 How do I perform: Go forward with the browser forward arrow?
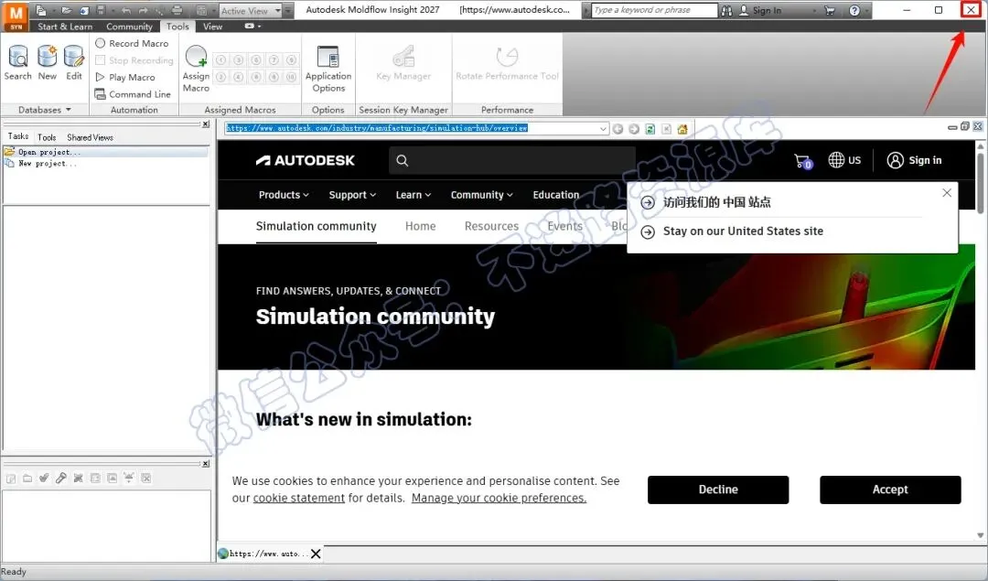tap(634, 129)
